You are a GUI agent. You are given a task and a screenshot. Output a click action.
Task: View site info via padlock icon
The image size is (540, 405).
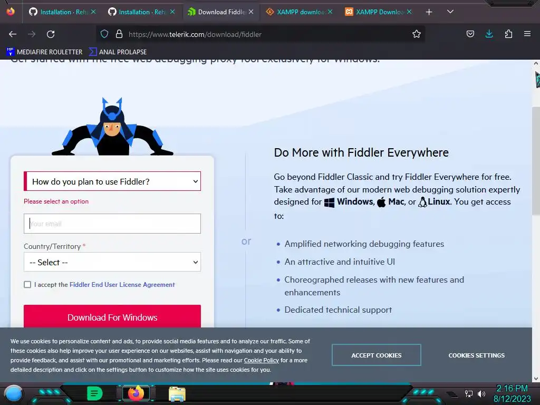pyautogui.click(x=119, y=34)
